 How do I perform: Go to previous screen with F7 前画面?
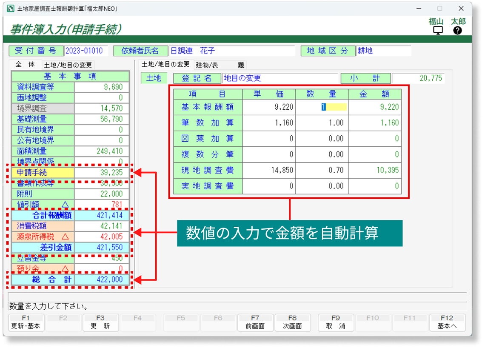255,322
